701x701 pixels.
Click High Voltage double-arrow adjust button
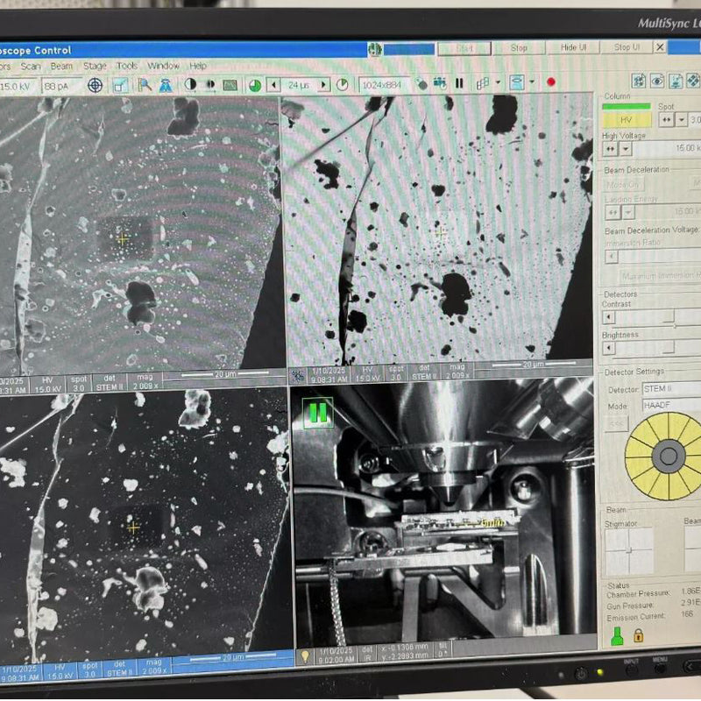point(611,149)
